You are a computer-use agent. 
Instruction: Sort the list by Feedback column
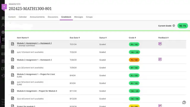click(163, 38)
